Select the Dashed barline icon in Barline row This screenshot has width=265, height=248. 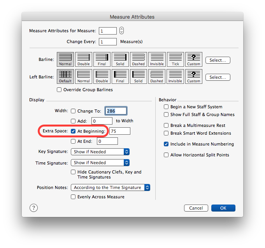139,59
